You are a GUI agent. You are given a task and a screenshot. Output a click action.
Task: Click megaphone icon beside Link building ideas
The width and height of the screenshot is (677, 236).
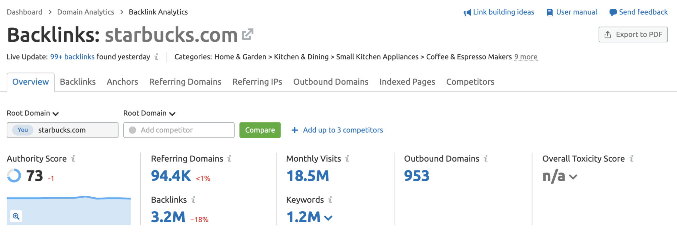tap(467, 13)
